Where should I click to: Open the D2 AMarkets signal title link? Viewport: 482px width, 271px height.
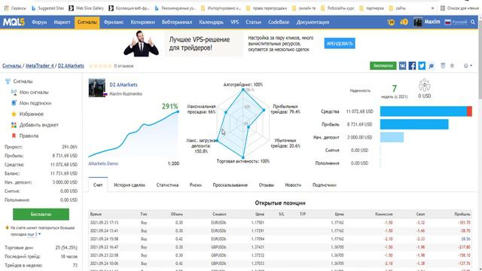point(124,84)
